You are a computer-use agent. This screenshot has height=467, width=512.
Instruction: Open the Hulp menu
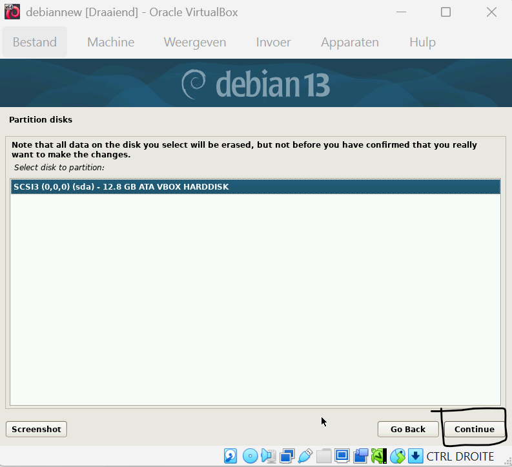422,42
